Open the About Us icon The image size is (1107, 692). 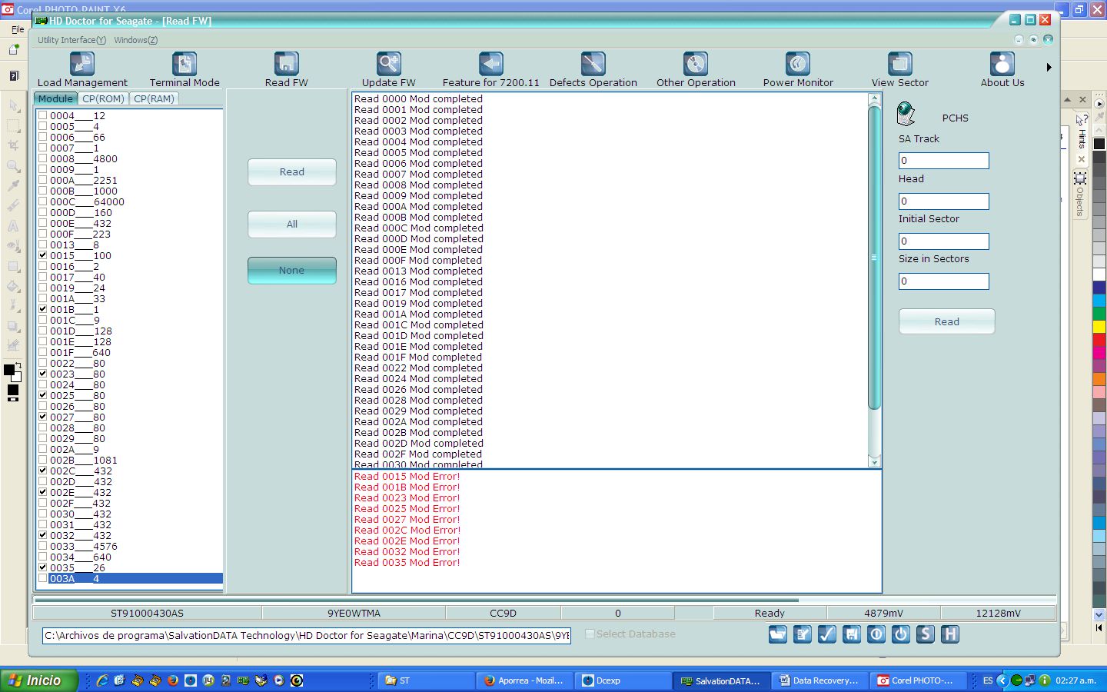click(1002, 64)
